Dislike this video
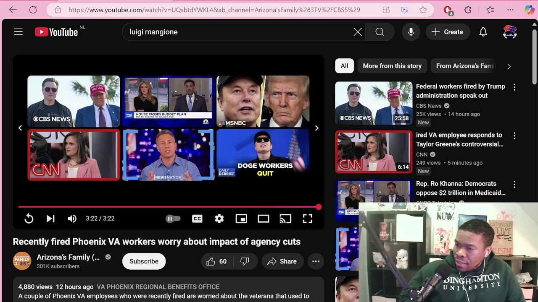The width and height of the screenshot is (538, 302). click(245, 261)
